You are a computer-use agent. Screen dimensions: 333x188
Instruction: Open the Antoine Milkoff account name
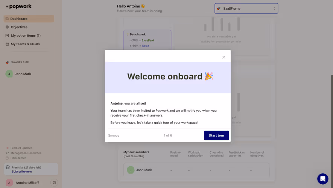(x=27, y=183)
